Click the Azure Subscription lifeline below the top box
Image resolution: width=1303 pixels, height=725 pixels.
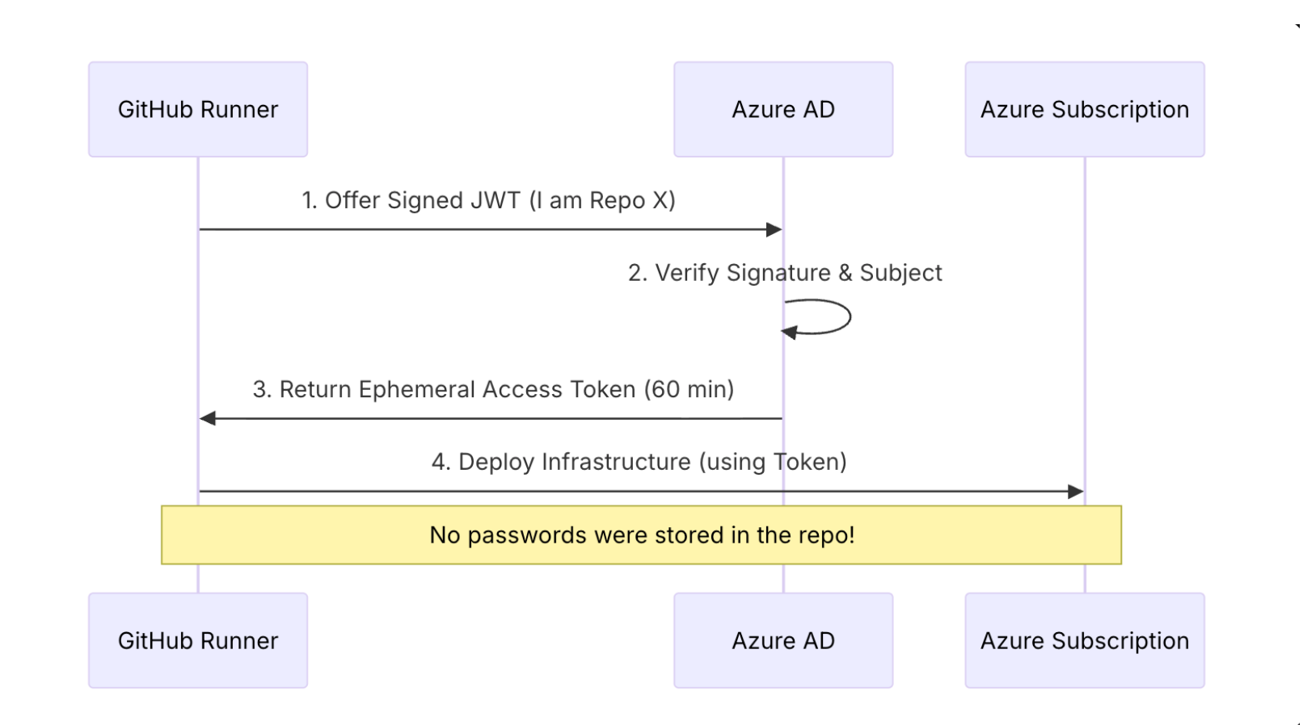[1085, 323]
